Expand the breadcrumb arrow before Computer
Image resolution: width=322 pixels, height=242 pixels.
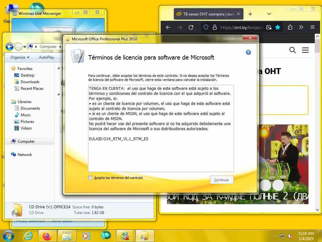pyautogui.click(x=36, y=47)
